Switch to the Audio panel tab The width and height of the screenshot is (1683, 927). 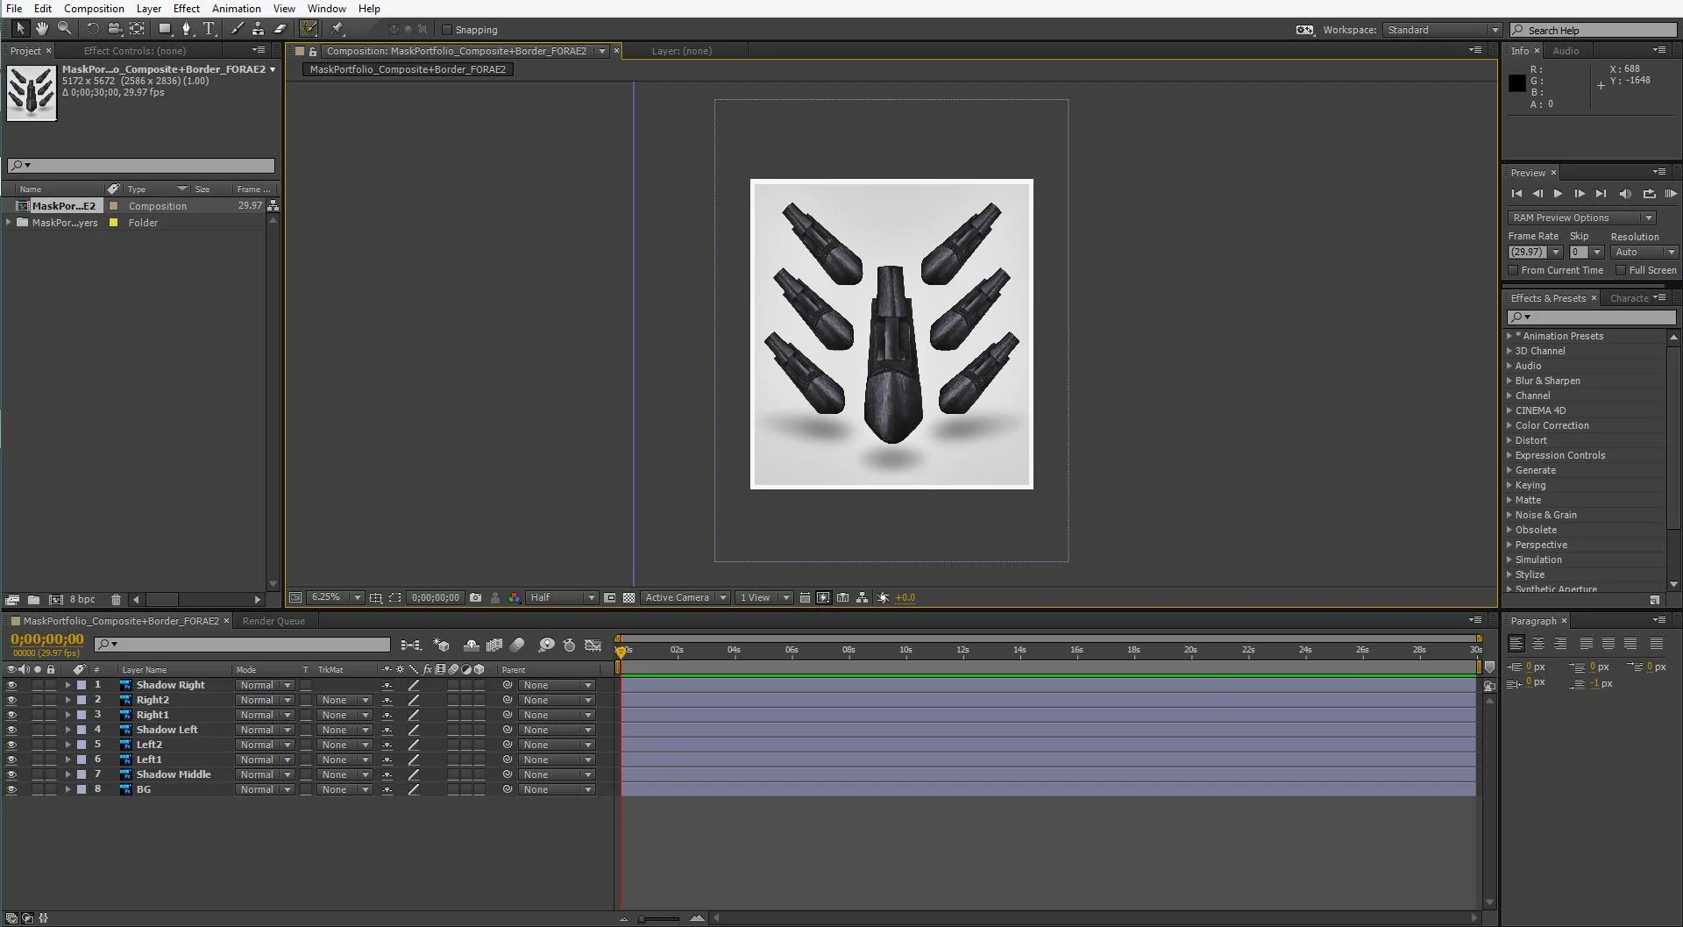coord(1566,51)
